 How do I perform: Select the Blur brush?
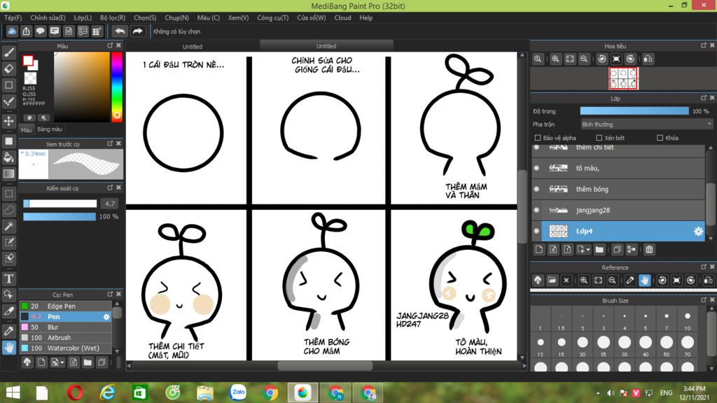pos(65,327)
